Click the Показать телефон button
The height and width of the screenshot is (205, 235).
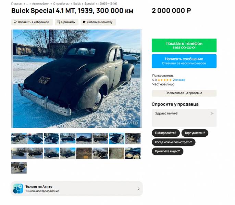(184, 45)
